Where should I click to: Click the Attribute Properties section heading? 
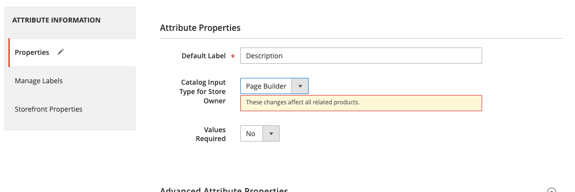(x=200, y=28)
